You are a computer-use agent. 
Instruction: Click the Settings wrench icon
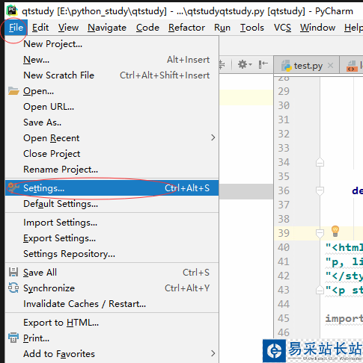coord(13,187)
